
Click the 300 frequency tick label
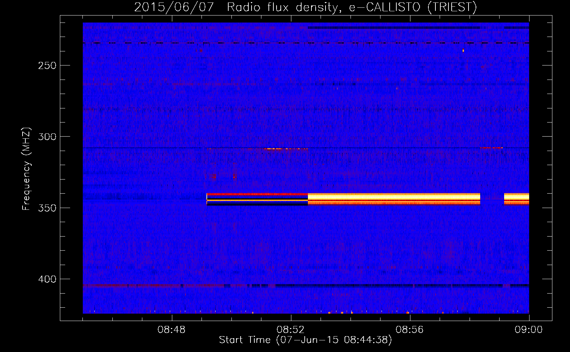[47, 137]
